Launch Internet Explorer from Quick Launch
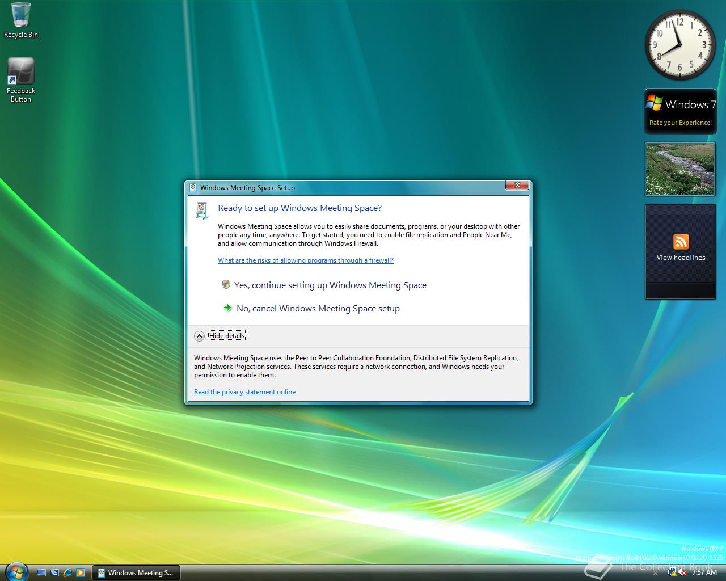Image resolution: width=726 pixels, height=581 pixels. click(x=67, y=573)
